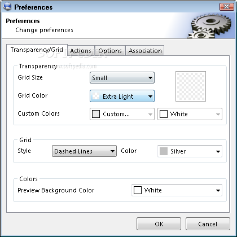Click the OK button

point(159,224)
